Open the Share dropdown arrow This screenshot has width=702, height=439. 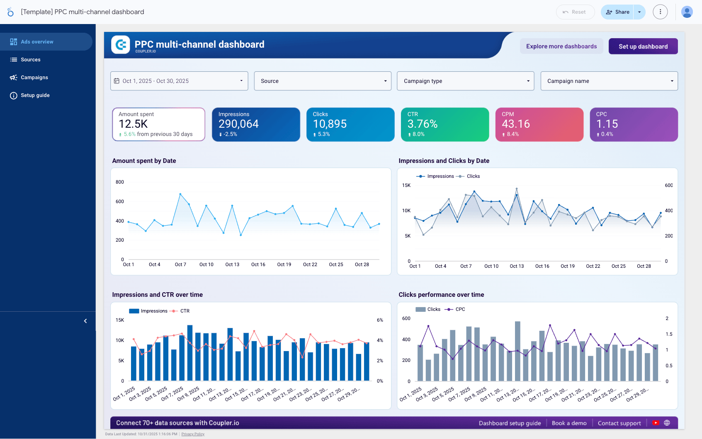point(639,12)
